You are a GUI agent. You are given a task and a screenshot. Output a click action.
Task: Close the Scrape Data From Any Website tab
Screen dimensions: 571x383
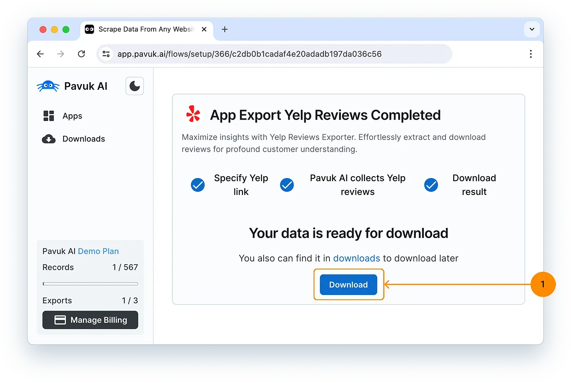click(x=204, y=29)
